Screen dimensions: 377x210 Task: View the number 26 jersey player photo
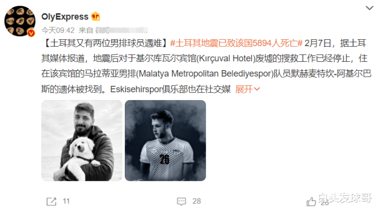click(165, 141)
